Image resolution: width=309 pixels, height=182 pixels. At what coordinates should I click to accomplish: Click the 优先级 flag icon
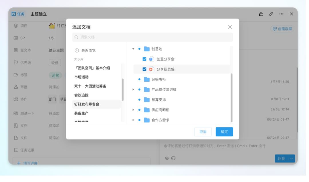(16, 63)
